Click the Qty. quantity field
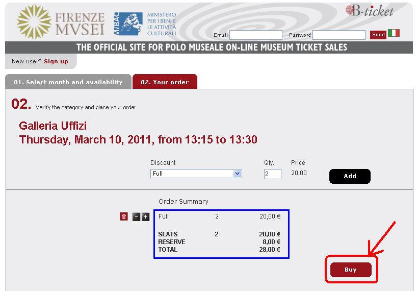The height and width of the screenshot is (291, 418). point(272,174)
